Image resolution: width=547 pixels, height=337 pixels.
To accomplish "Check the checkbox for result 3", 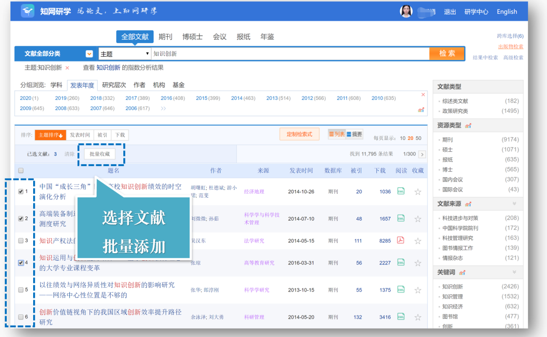I will (x=21, y=241).
